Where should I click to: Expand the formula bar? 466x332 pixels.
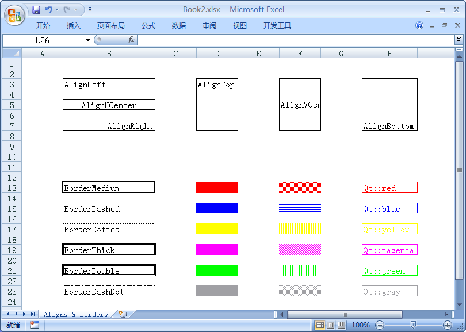459,40
